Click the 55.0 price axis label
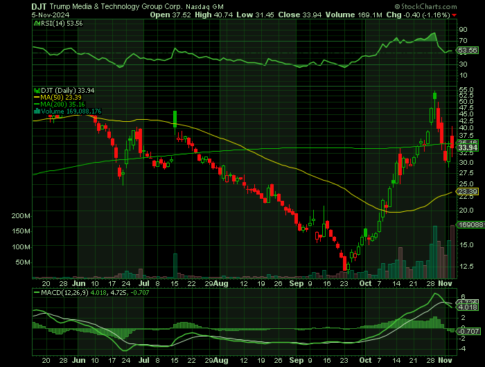 coord(466,89)
